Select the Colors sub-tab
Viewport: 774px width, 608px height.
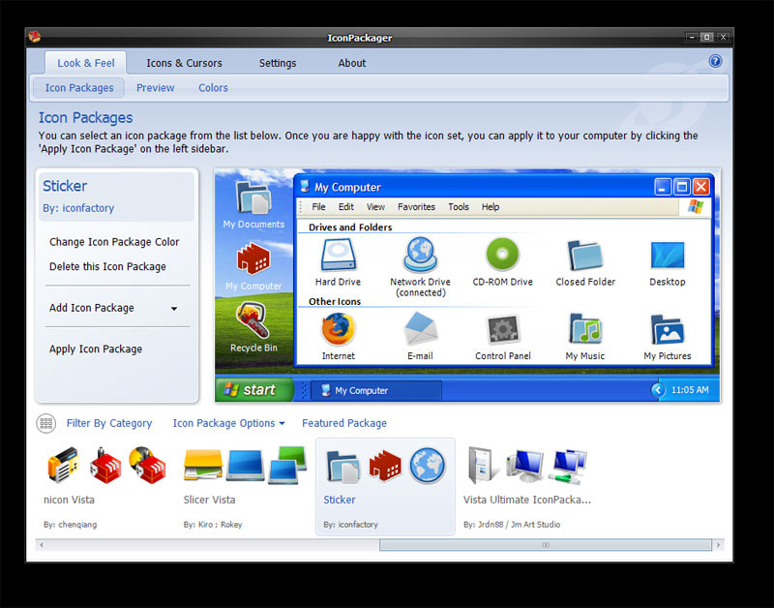click(x=213, y=88)
